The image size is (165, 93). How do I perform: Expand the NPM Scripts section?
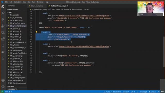pyautogui.click(x=16, y=89)
